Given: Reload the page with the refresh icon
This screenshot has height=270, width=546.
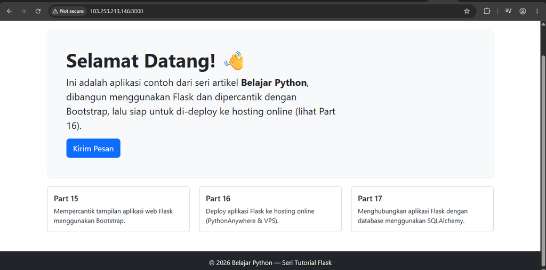Looking at the screenshot, I should pos(38,11).
